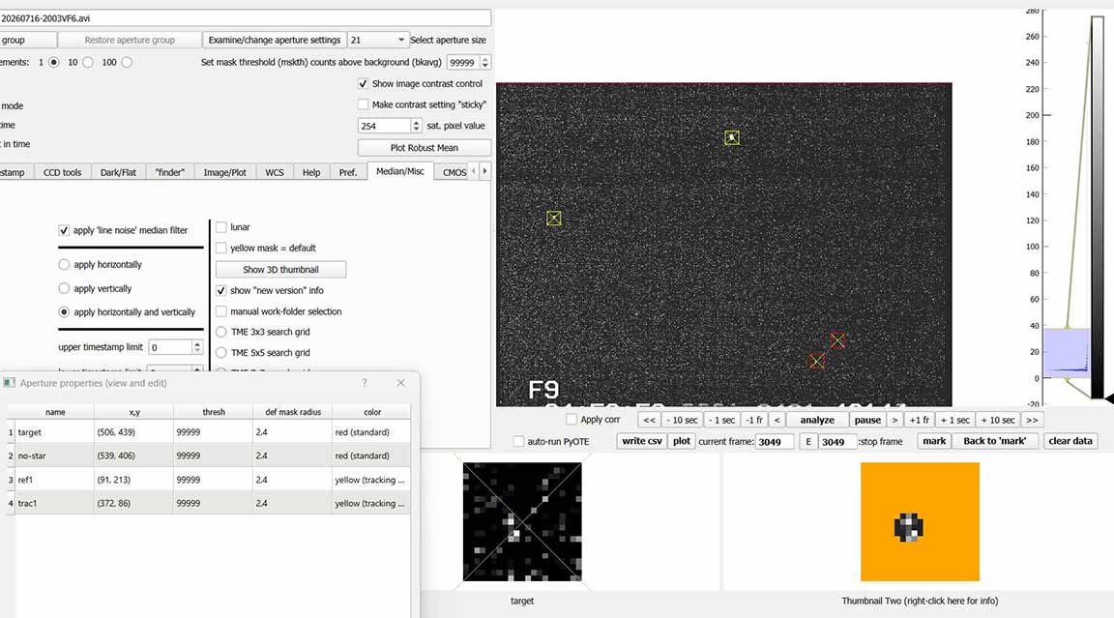
Task: Plot Robust Mean
Action: pyautogui.click(x=425, y=148)
